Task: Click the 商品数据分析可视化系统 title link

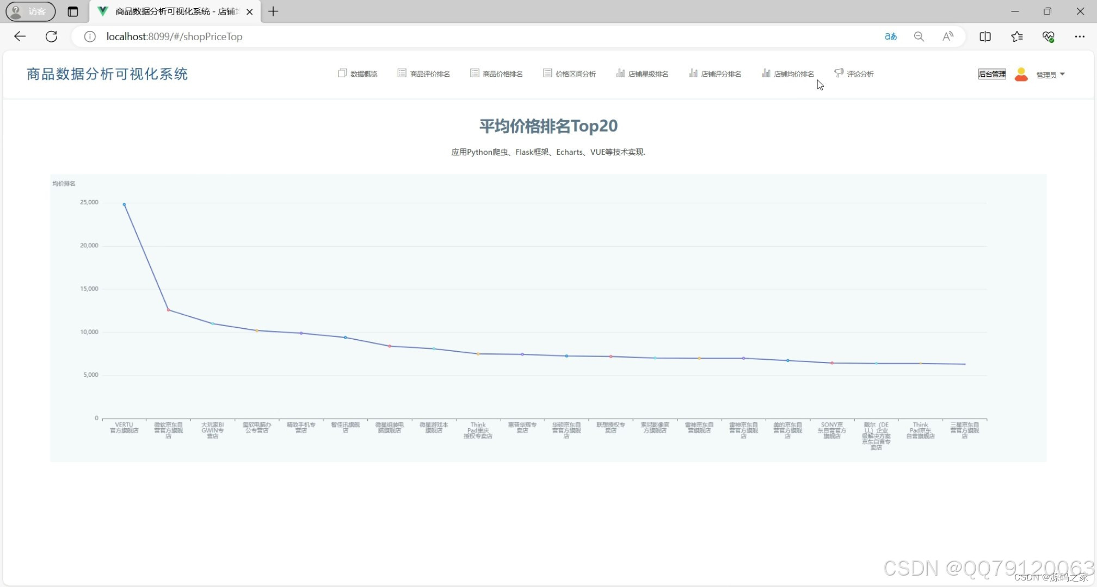Action: point(107,74)
